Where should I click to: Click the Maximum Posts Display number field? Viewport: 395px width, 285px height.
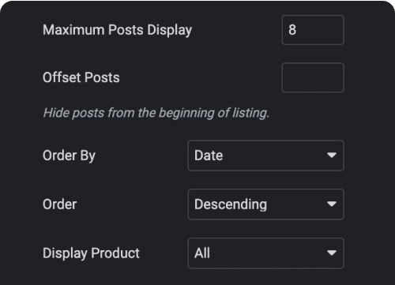click(x=313, y=30)
